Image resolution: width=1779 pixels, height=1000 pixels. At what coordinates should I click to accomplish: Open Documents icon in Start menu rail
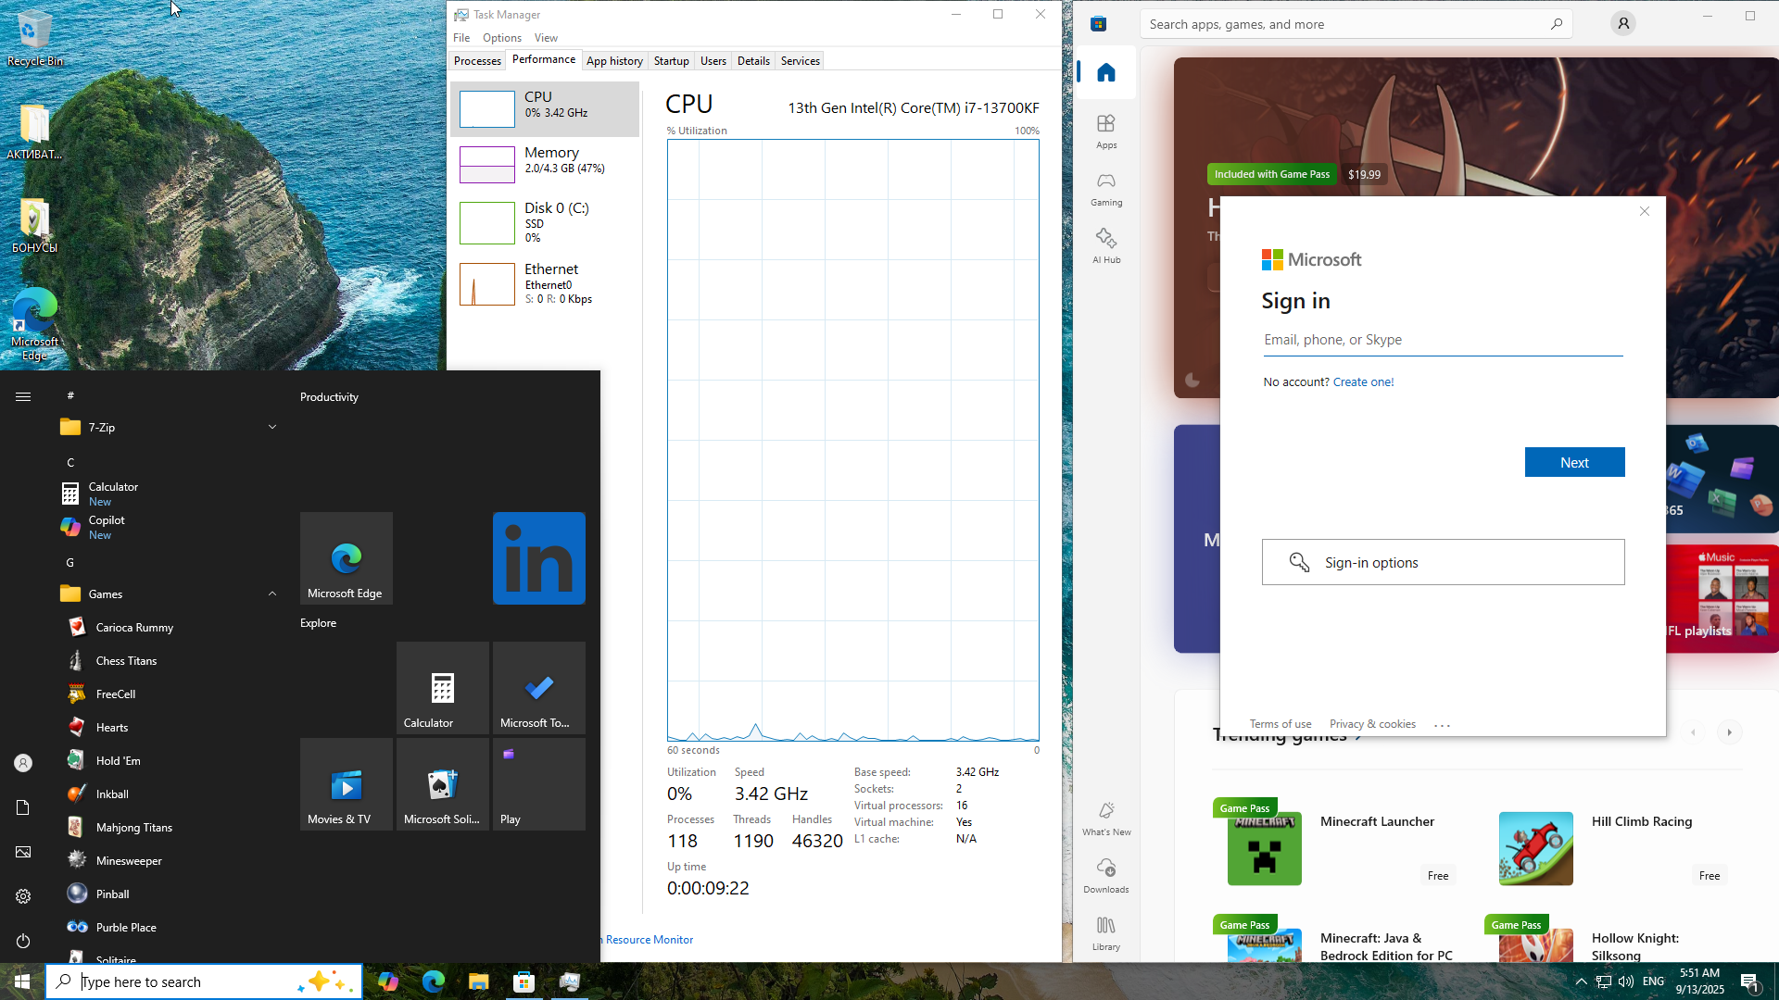[x=23, y=807]
